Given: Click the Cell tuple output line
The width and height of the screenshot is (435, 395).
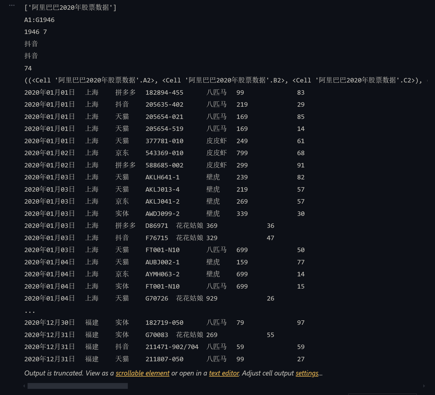Looking at the screenshot, I should click(x=223, y=80).
